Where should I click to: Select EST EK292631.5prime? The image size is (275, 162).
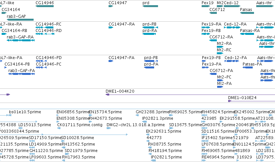148,135
